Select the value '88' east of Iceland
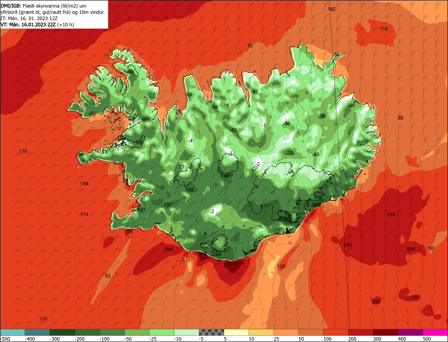Screen dimensions: 448x342 (x=401, y=118)
